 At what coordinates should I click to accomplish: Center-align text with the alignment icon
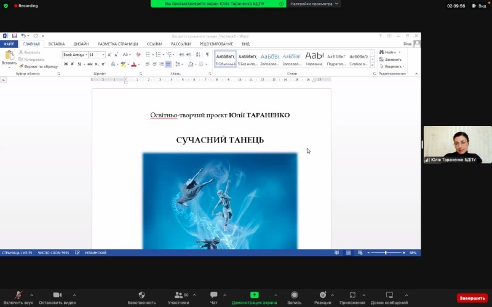(154, 64)
